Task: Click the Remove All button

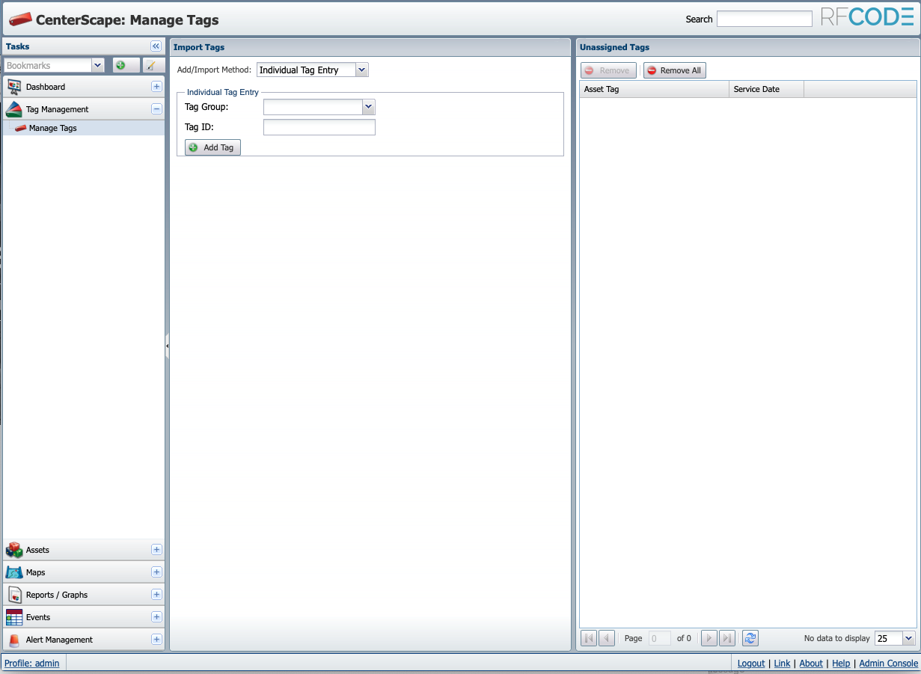Action: pos(674,70)
